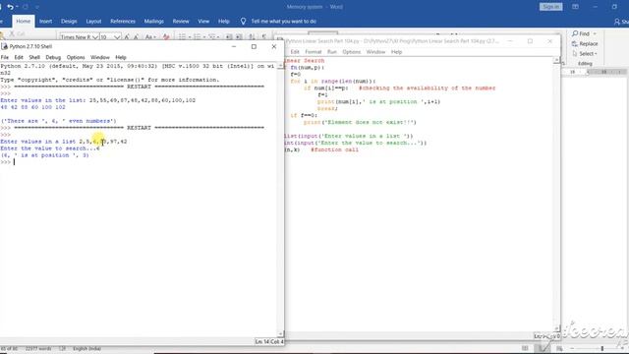Open the Layout ribbon tab
Image resolution: width=629 pixels, height=354 pixels.
point(93,22)
